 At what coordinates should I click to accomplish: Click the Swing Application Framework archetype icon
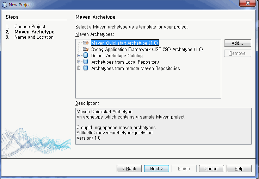click(x=85, y=49)
